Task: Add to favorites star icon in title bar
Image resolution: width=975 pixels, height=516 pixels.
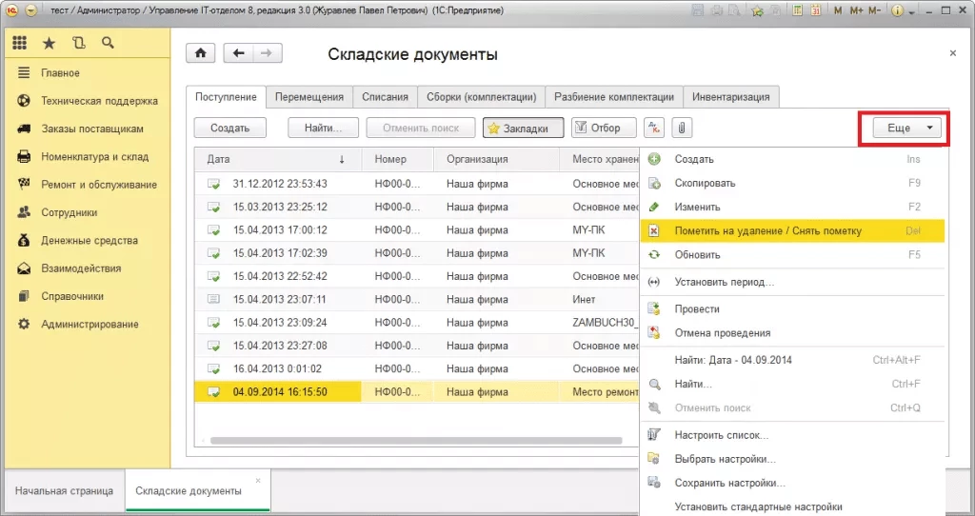Action: [757, 10]
